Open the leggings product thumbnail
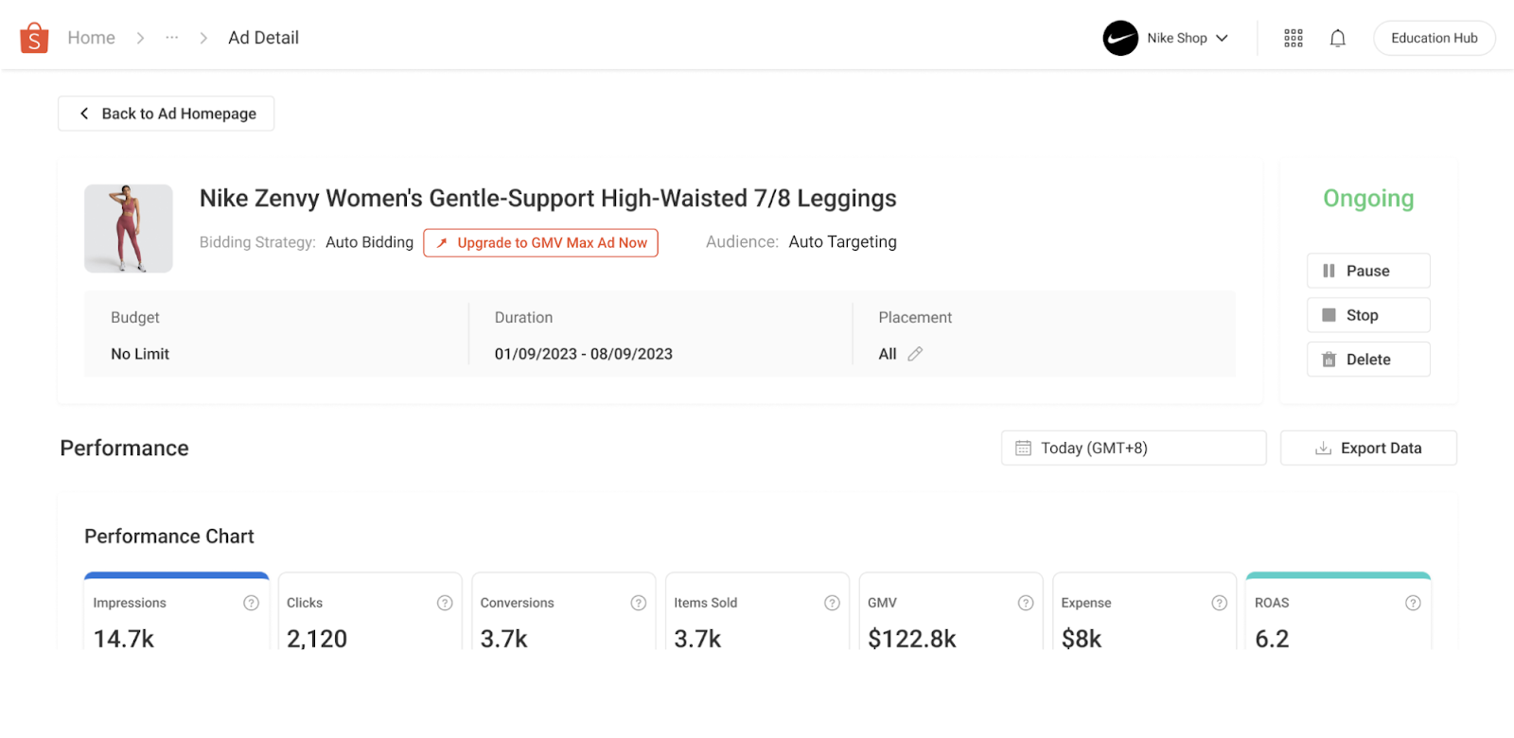 coord(129,229)
